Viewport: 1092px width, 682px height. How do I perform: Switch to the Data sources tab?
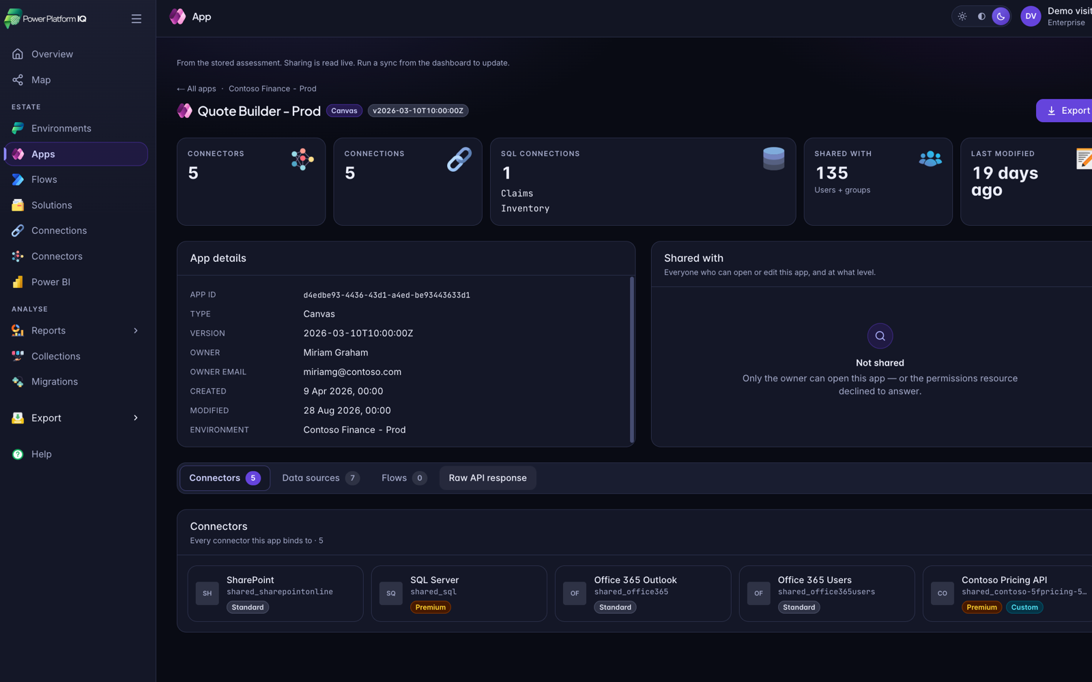321,478
